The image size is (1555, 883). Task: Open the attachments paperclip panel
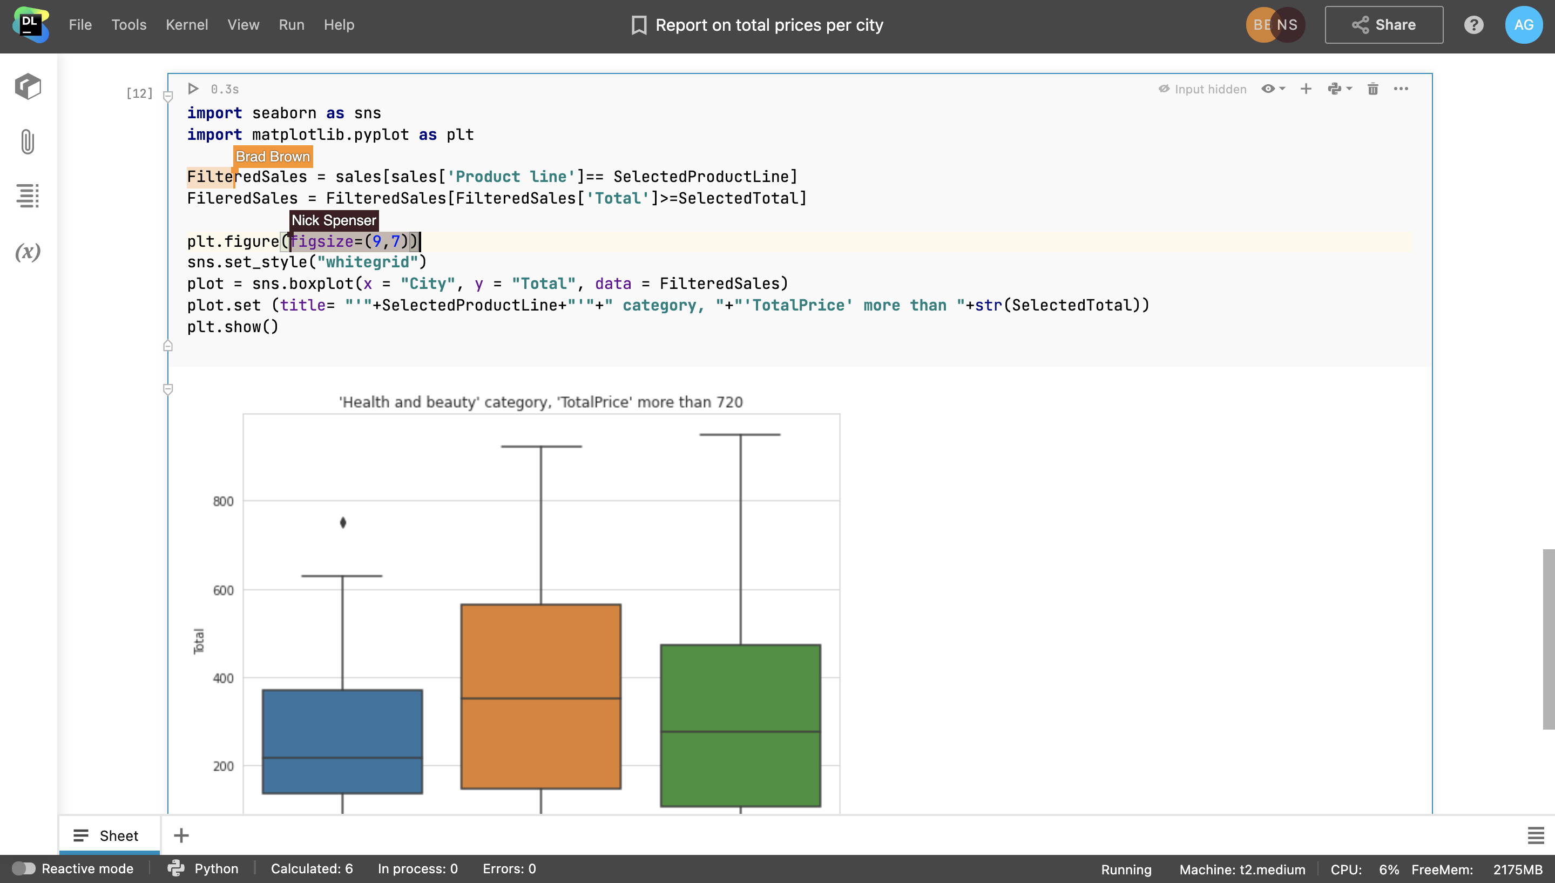tap(28, 142)
